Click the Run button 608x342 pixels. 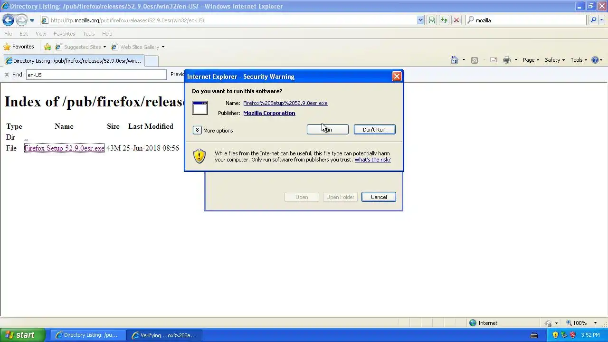pos(327,130)
